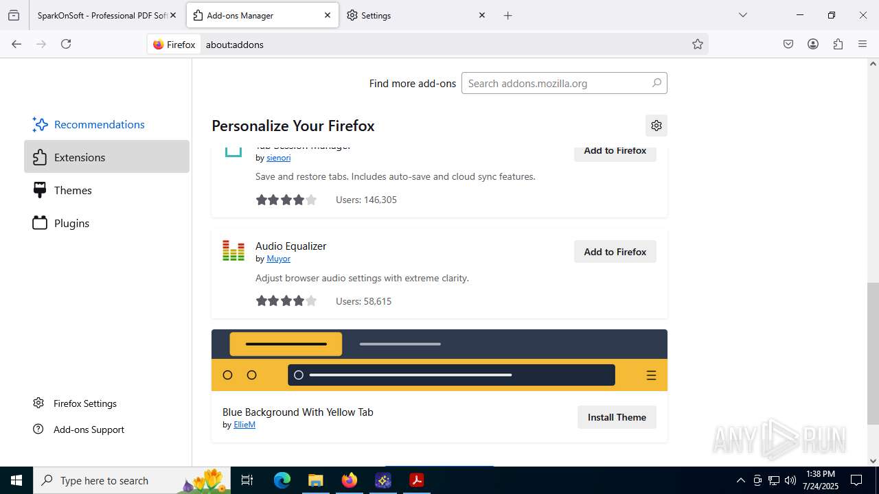The image size is (879, 494).
Task: Open Save to Pocket icon
Action: (x=788, y=44)
